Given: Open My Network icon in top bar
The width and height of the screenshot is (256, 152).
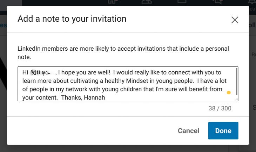Looking at the screenshot, I should point(147,2).
